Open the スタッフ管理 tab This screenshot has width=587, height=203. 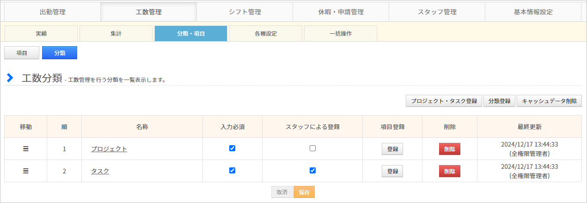437,12
